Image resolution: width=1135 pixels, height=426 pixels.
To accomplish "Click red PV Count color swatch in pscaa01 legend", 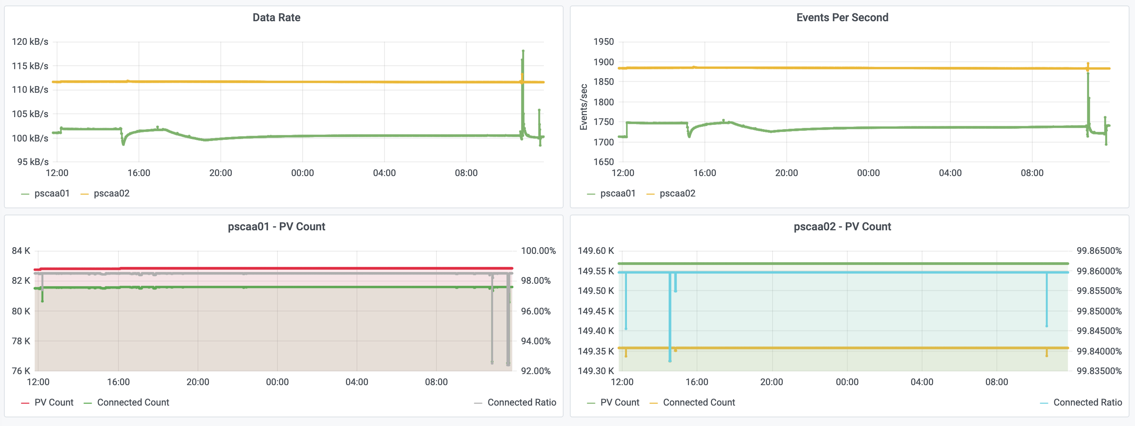I will tap(25, 403).
